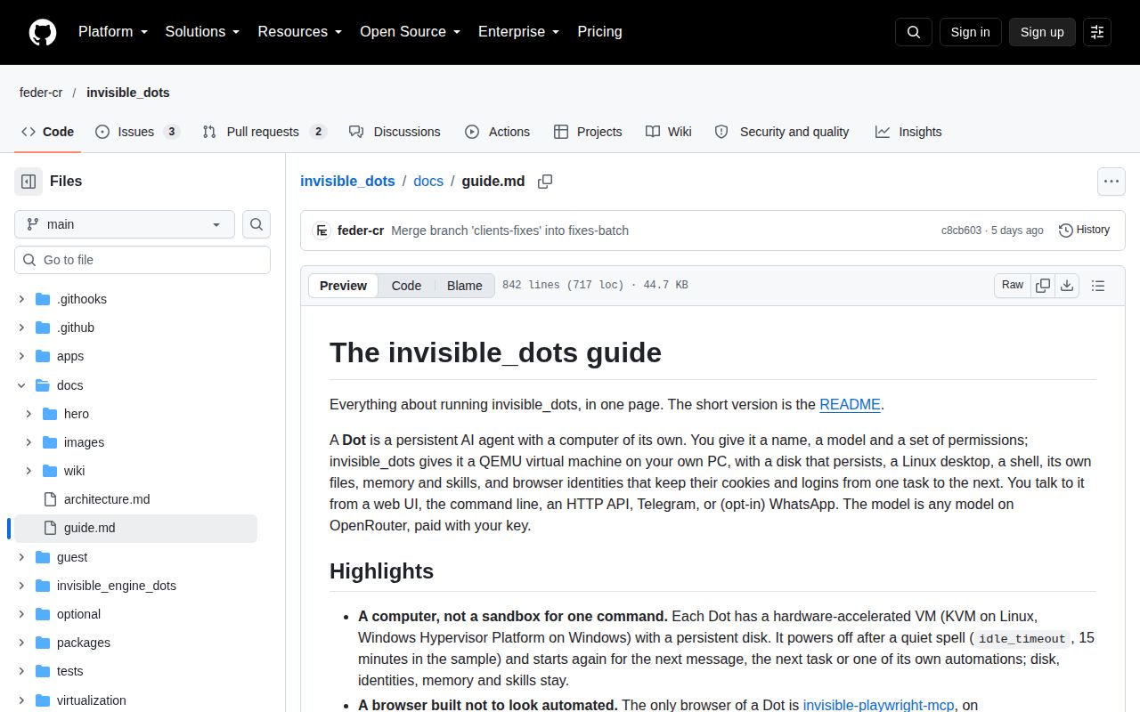This screenshot has width=1140, height=712.
Task: Click the Sign up button
Action: [x=1042, y=32]
